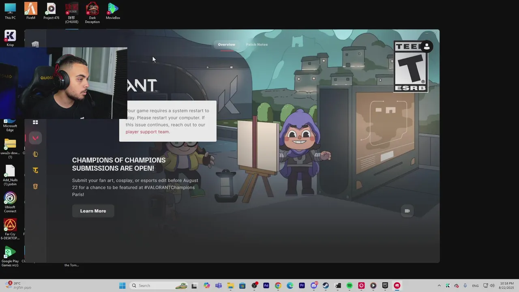The height and width of the screenshot is (292, 519).
Task: Switch the ENG input language indicator
Action: coord(475,286)
